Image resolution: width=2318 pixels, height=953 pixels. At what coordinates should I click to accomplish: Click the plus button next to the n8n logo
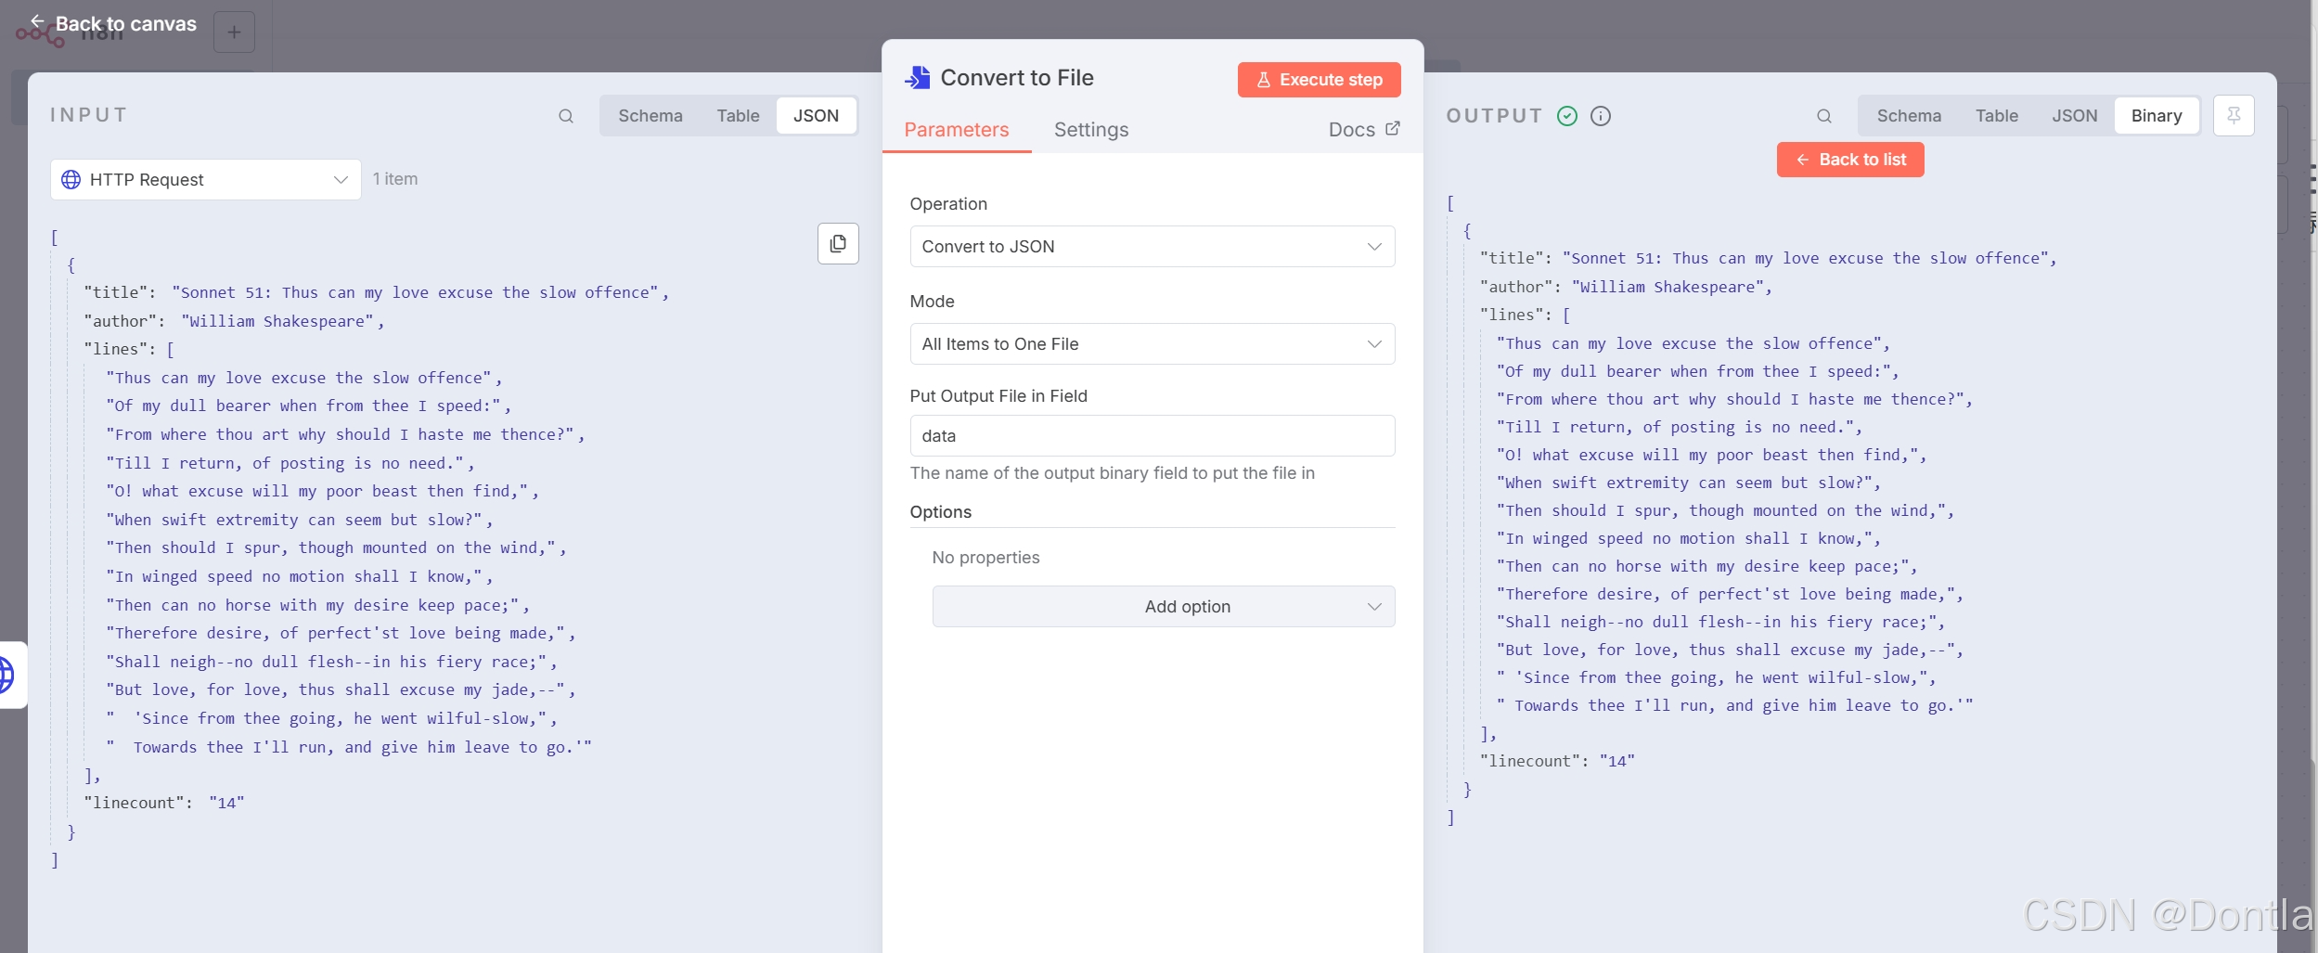coord(234,32)
